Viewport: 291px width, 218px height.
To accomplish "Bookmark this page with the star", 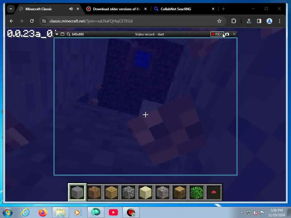I will tap(219, 21).
